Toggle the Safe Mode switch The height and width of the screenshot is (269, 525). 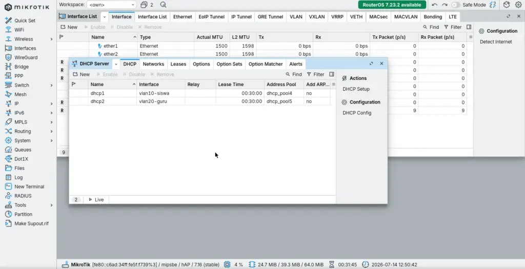pyautogui.click(x=455, y=5)
